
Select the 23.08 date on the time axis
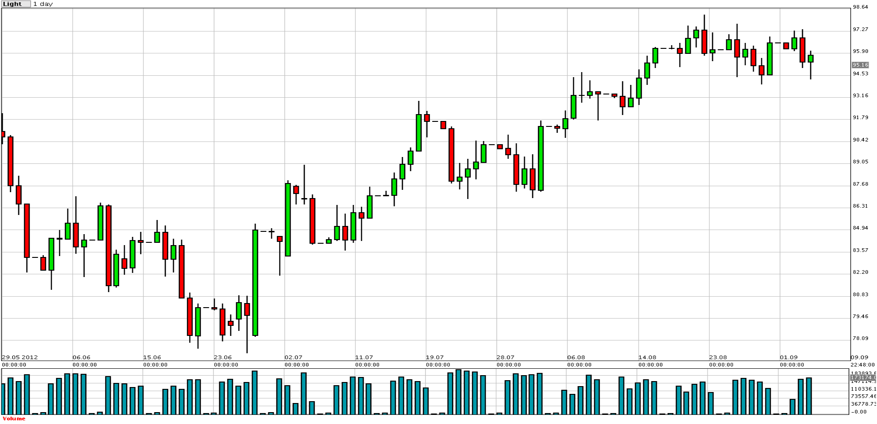(718, 357)
